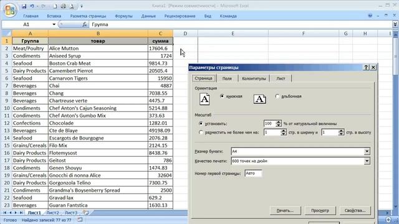Decrease the scale percentage spinner

point(279,125)
